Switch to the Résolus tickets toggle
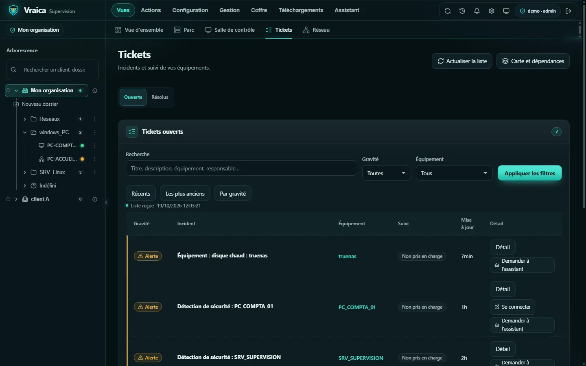The image size is (586, 366). (160, 97)
